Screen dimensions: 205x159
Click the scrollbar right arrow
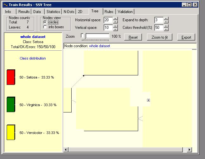[189, 149]
